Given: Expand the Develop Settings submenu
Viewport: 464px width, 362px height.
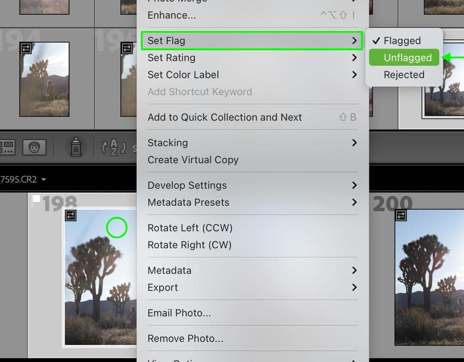Looking at the screenshot, I should coord(252,185).
